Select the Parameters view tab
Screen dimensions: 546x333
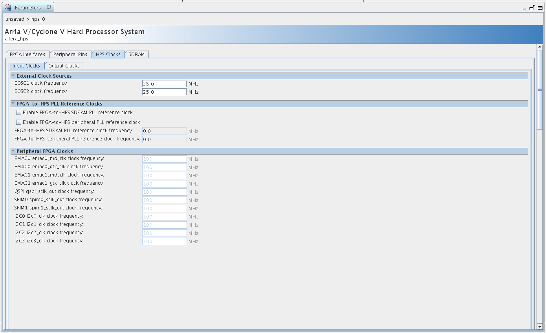[28, 7]
